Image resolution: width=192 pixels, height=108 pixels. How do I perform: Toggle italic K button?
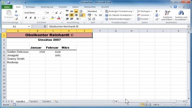(31, 18)
